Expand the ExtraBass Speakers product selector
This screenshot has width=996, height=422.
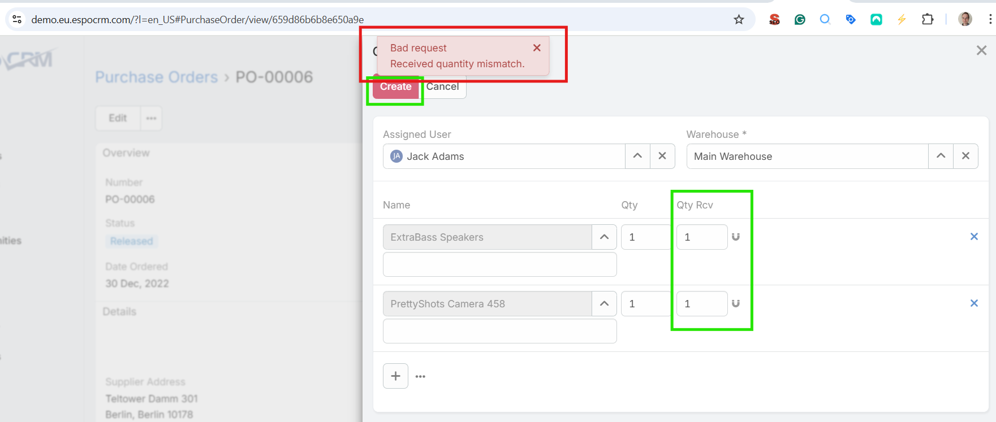[604, 237]
